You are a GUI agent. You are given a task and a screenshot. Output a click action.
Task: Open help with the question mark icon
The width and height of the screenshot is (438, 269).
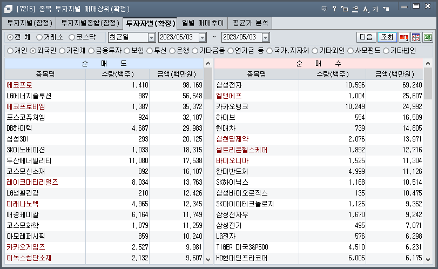click(x=334, y=9)
